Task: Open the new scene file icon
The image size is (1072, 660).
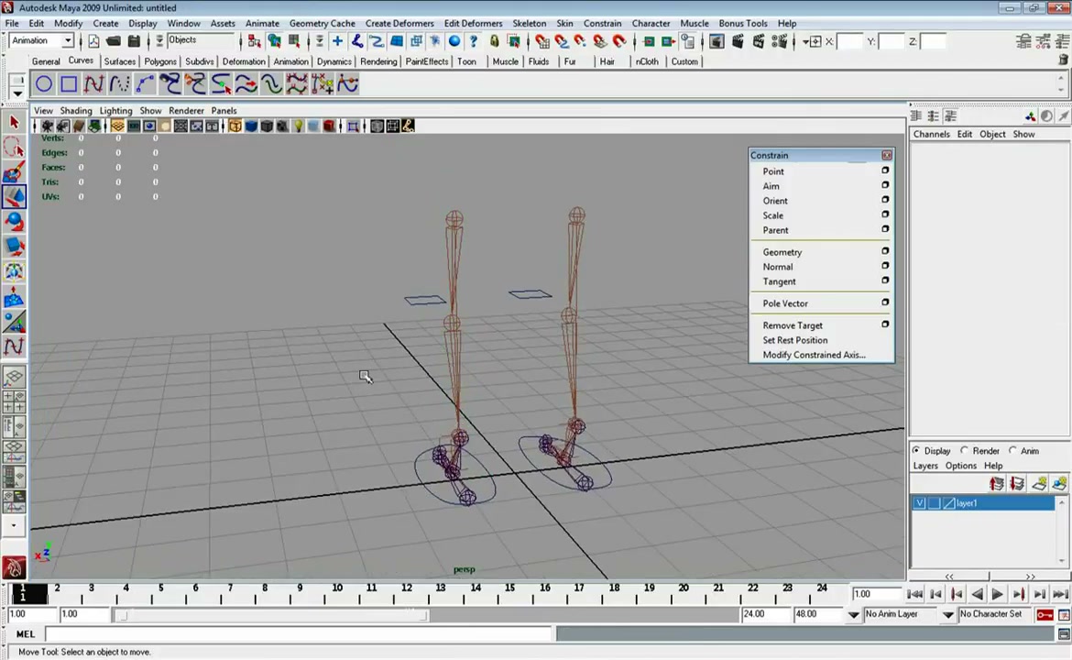Action: pyautogui.click(x=93, y=41)
